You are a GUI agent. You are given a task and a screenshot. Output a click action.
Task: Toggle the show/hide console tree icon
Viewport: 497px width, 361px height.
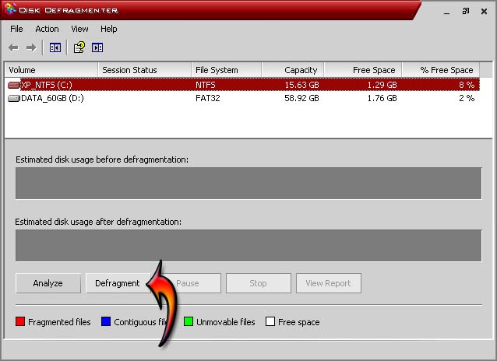(x=55, y=47)
